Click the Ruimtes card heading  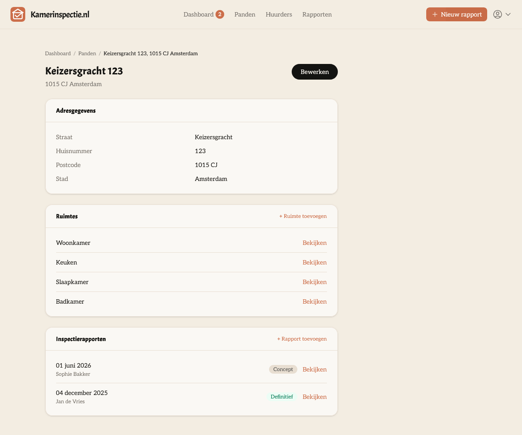coord(67,216)
